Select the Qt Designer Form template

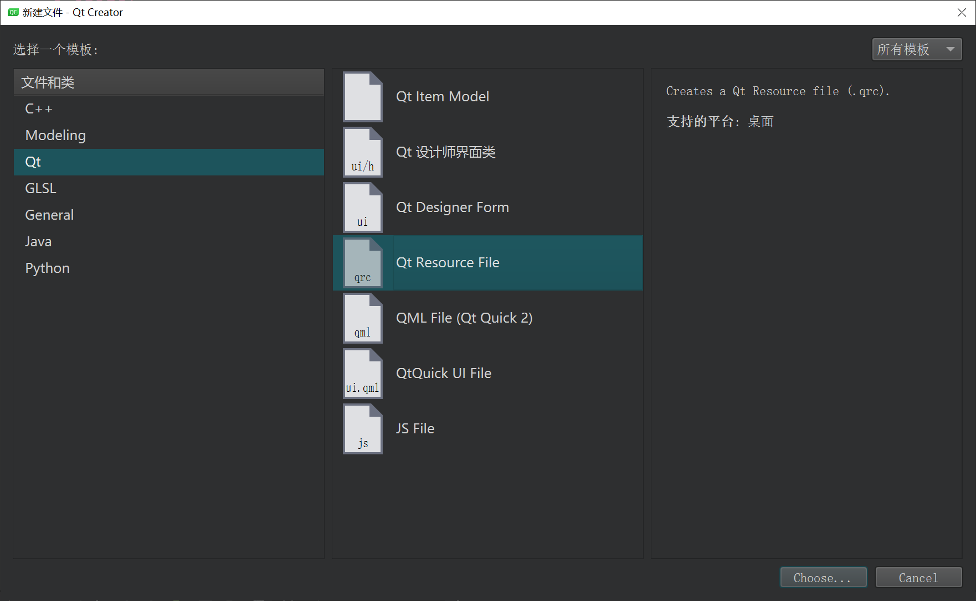487,208
